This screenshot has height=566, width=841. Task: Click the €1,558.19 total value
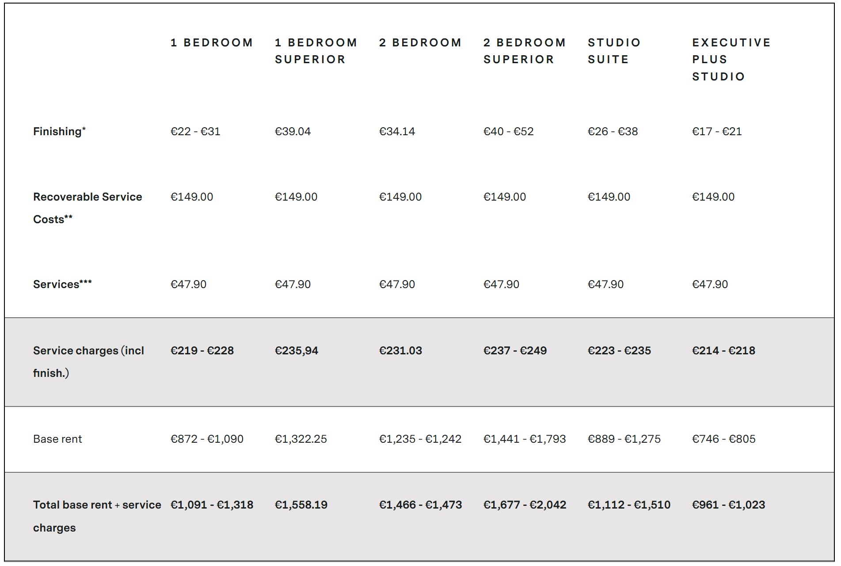tap(301, 505)
